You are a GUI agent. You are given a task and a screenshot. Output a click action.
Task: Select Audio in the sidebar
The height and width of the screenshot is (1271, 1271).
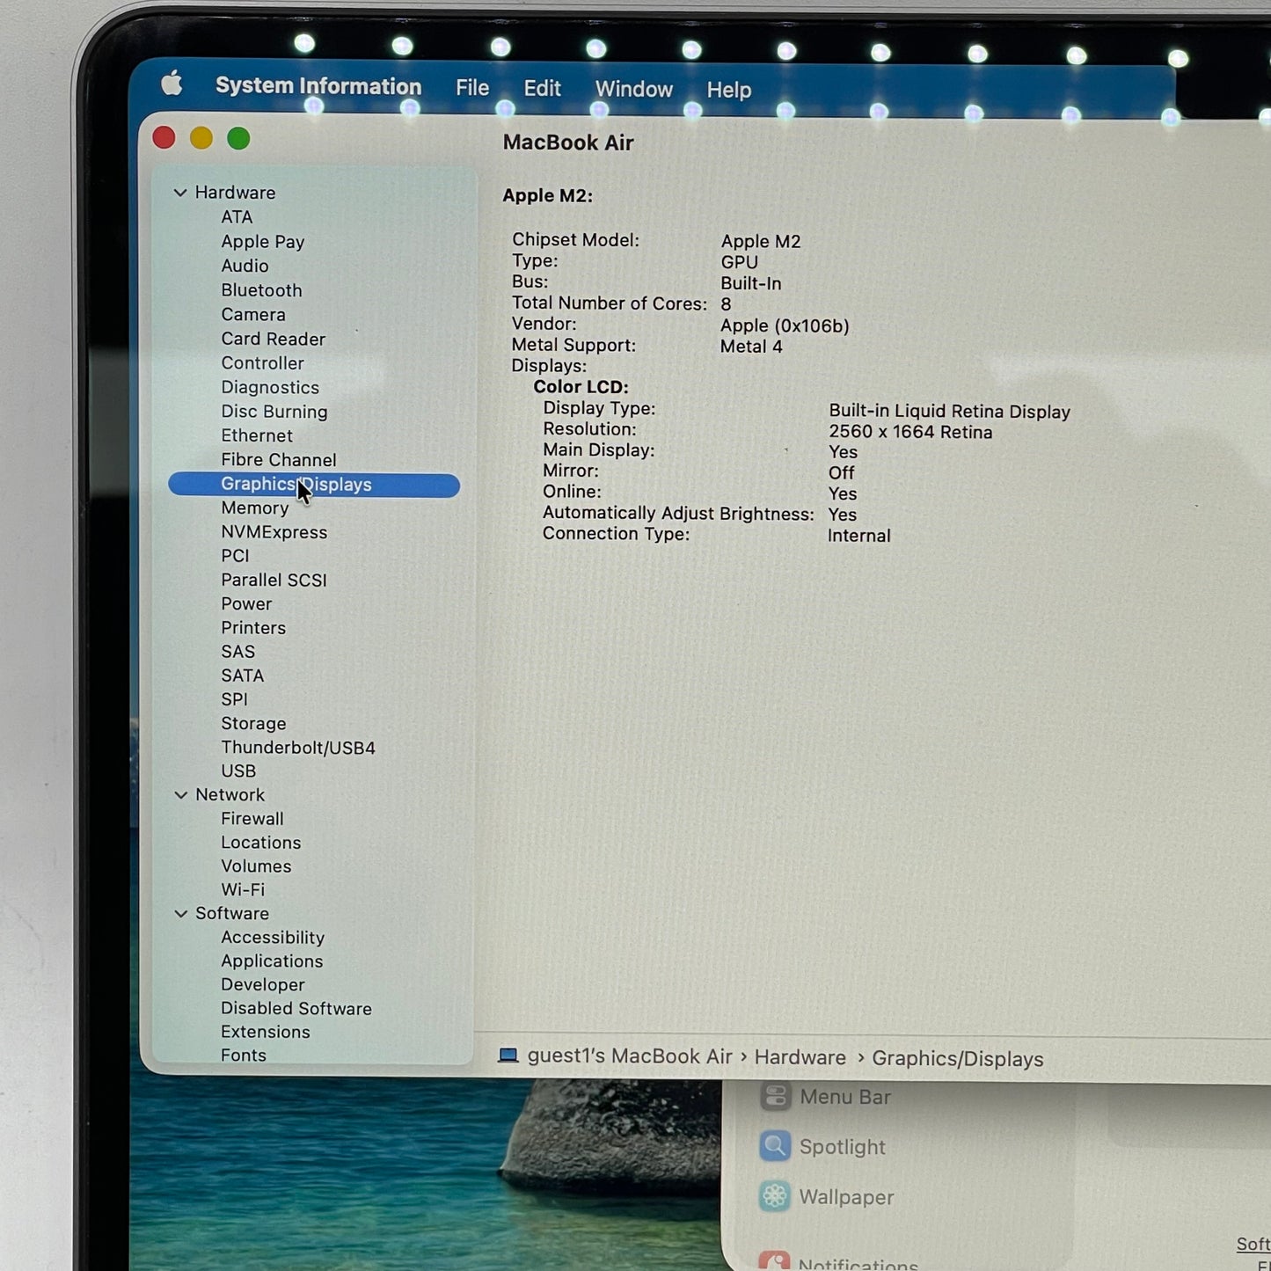[x=245, y=266]
